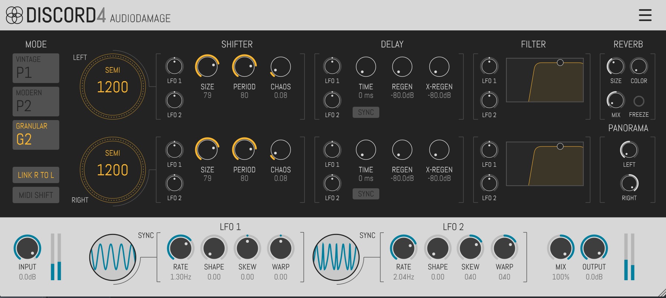The image size is (666, 298).
Task: Click right delay REGEN knob
Action: point(402,150)
